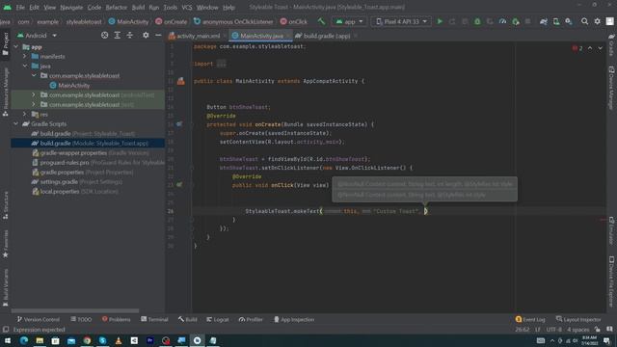Click the UTF-8 encoding in status bar
This screenshot has height=347, width=617.
(x=553, y=330)
